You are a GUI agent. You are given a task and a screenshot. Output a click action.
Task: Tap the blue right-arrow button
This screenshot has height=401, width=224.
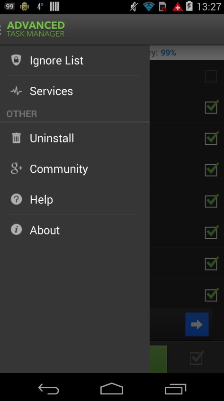coord(197,324)
